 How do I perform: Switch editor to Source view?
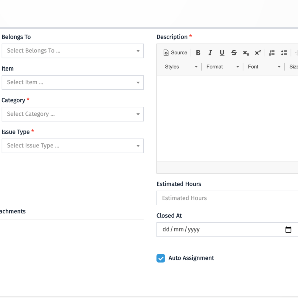tap(175, 53)
